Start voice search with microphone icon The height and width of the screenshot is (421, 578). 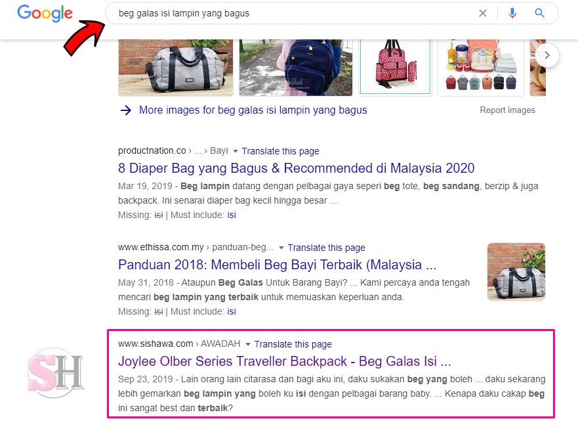tap(512, 13)
